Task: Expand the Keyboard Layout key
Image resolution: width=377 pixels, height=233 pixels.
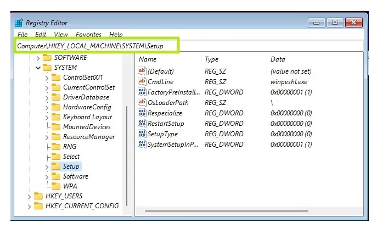Action: click(47, 118)
